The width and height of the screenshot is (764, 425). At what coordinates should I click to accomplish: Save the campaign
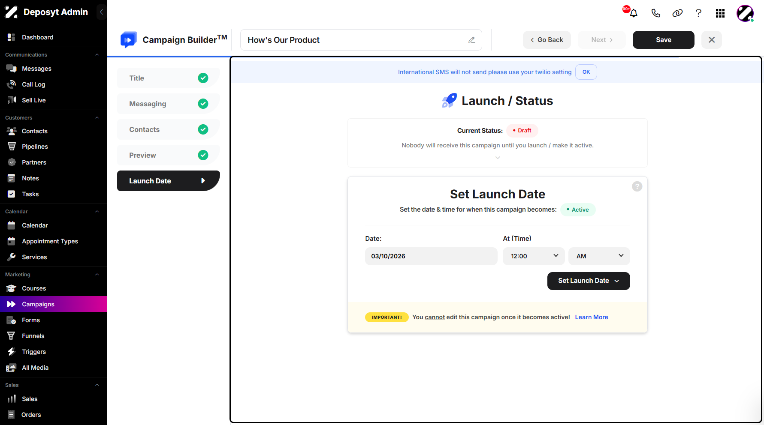point(664,40)
